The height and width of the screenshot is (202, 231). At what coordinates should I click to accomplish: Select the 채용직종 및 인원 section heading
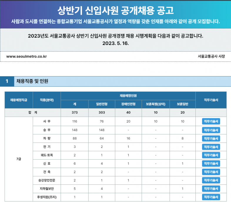32,81
